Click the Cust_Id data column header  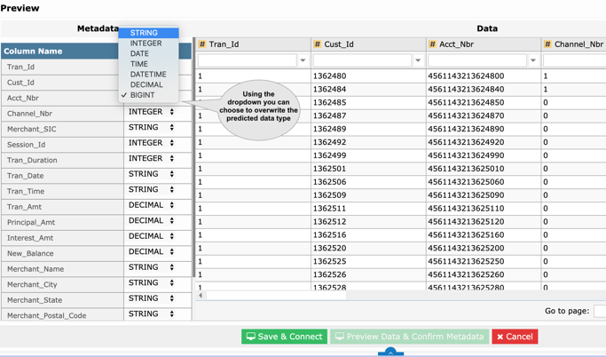368,44
